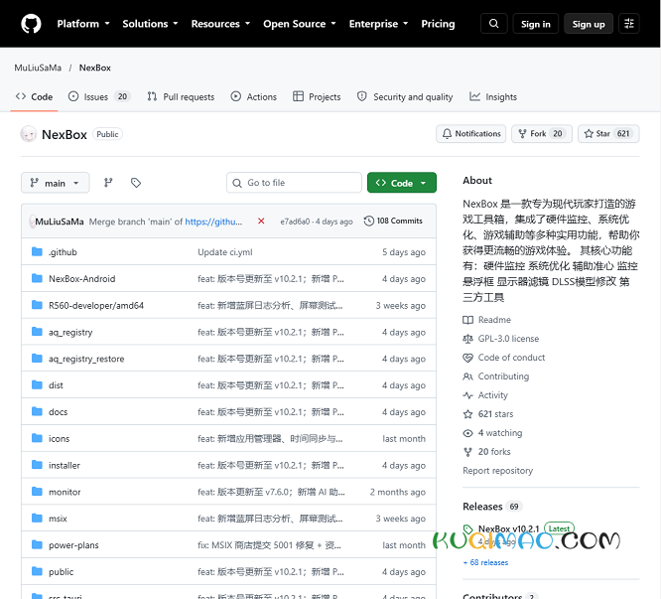The image size is (661, 599).
Task: Open the monitor folder icon
Action: (x=37, y=492)
